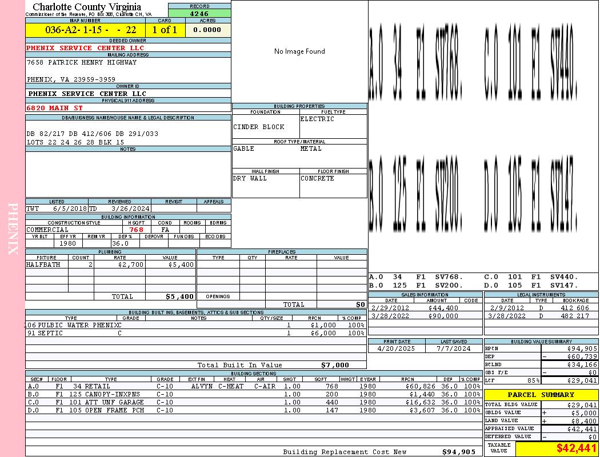Click the LAND VALUE $8,400
The image size is (600, 457).
(584, 420)
